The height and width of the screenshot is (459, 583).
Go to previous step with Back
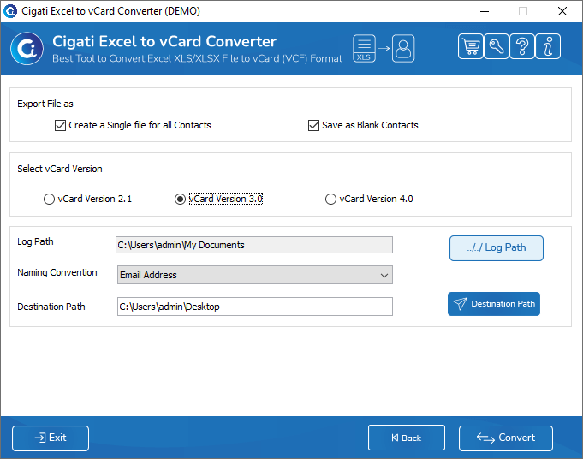pos(407,438)
